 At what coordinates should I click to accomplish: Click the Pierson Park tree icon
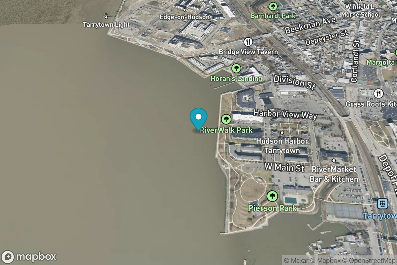[x=272, y=196]
